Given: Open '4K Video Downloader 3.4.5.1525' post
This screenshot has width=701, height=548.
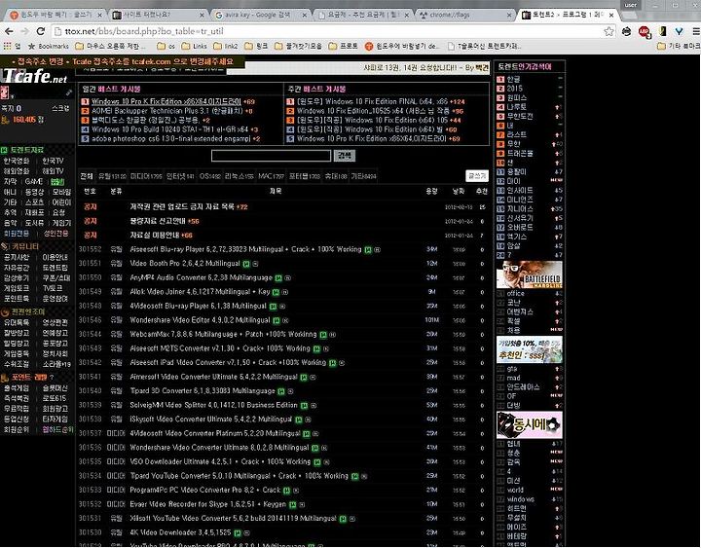Looking at the screenshot, I should (x=180, y=532).
